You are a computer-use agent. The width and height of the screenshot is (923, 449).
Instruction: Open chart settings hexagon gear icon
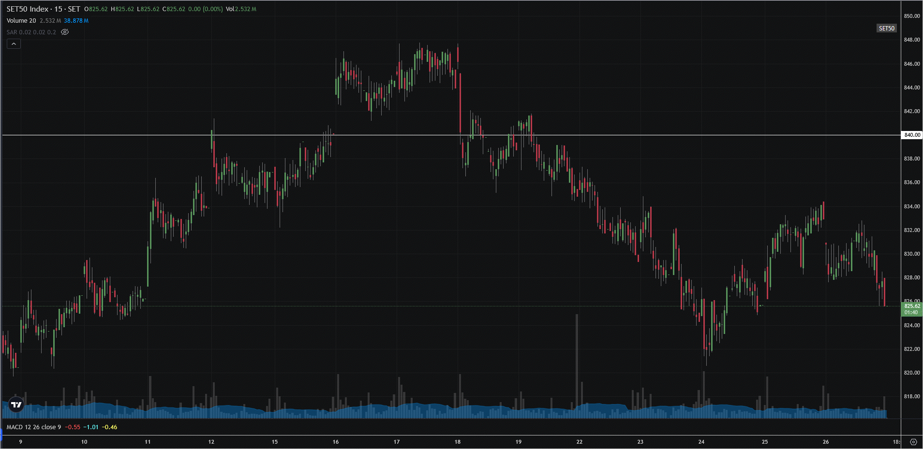(913, 442)
